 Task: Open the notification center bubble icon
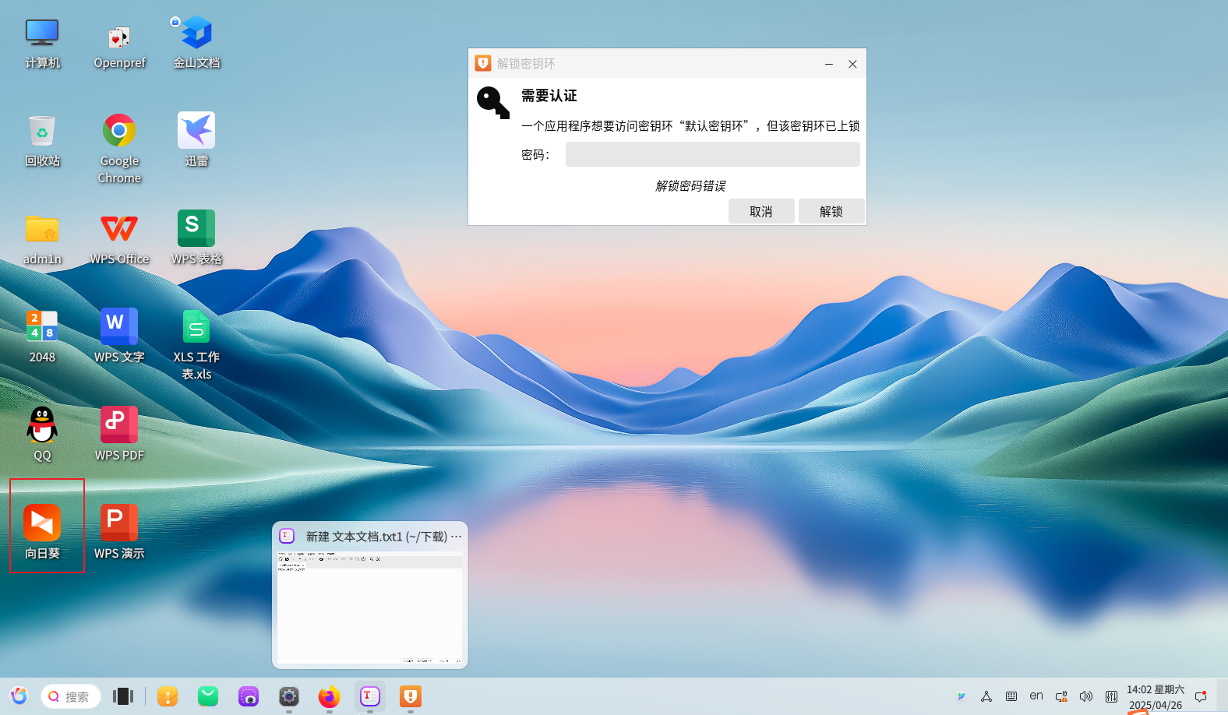pyautogui.click(x=1201, y=696)
